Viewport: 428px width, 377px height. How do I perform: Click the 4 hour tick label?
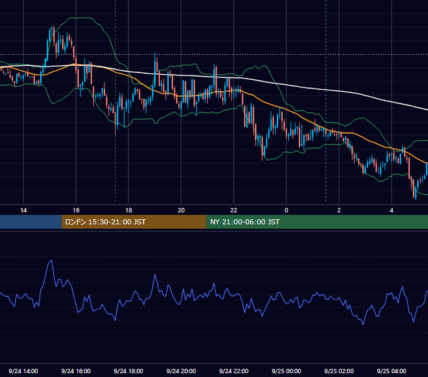pyautogui.click(x=391, y=210)
